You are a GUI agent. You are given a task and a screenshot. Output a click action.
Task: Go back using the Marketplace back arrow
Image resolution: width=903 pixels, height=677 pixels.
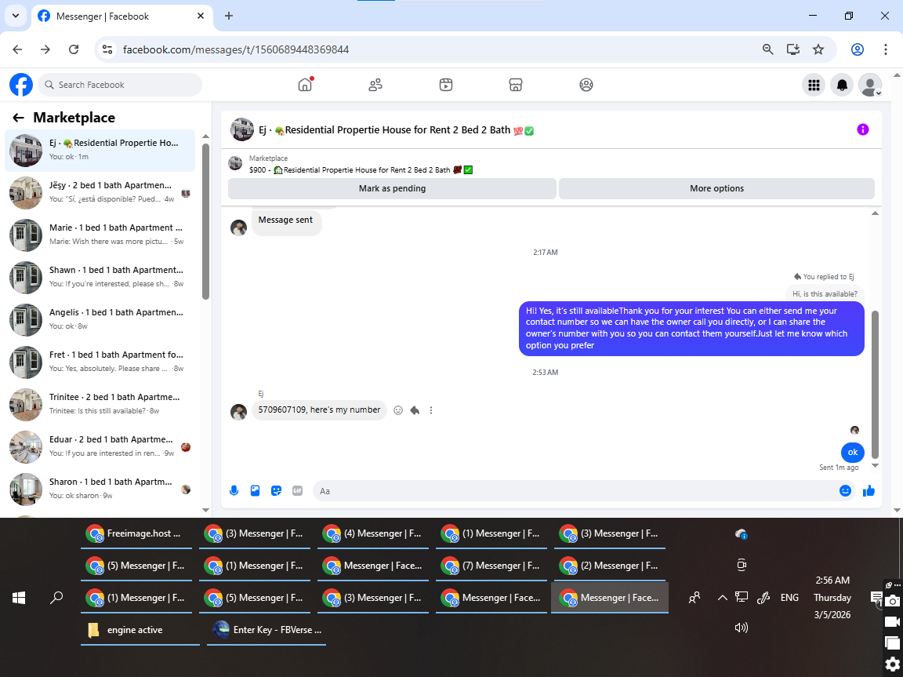(19, 118)
